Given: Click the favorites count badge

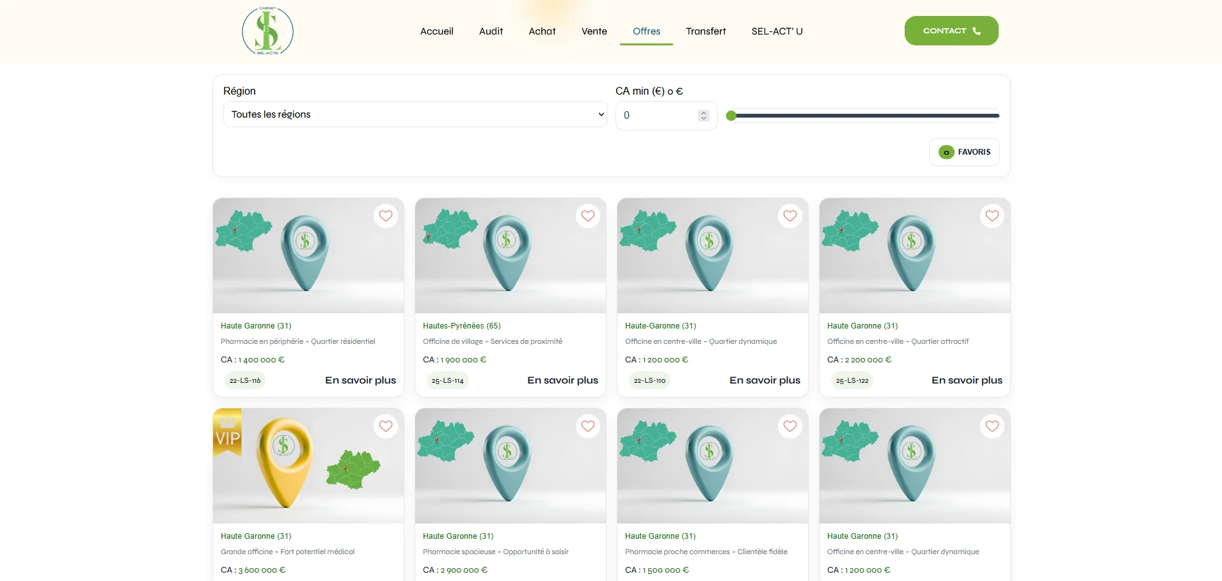Looking at the screenshot, I should point(946,152).
